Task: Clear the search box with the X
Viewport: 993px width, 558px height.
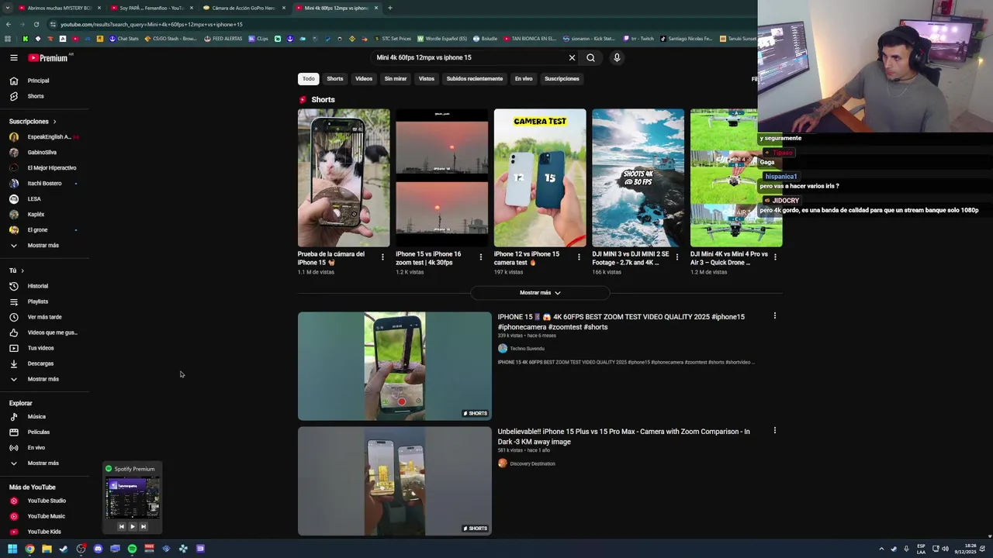Action: coord(572,57)
